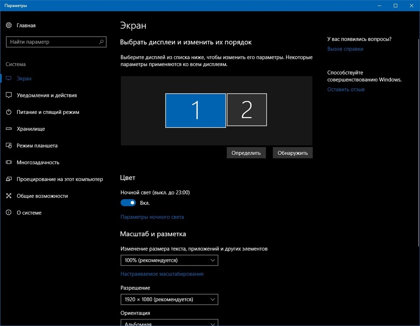Click the gear icon next to Главная
Screen dimensions: 420x326
coord(9,25)
